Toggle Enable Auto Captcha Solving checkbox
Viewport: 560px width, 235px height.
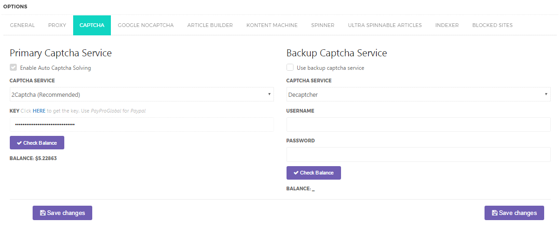[x=14, y=67]
